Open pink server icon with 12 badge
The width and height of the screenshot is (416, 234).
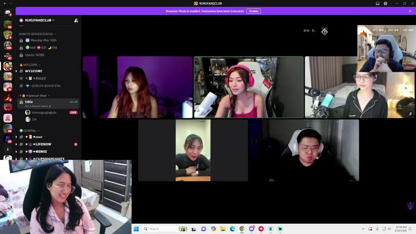[8, 87]
